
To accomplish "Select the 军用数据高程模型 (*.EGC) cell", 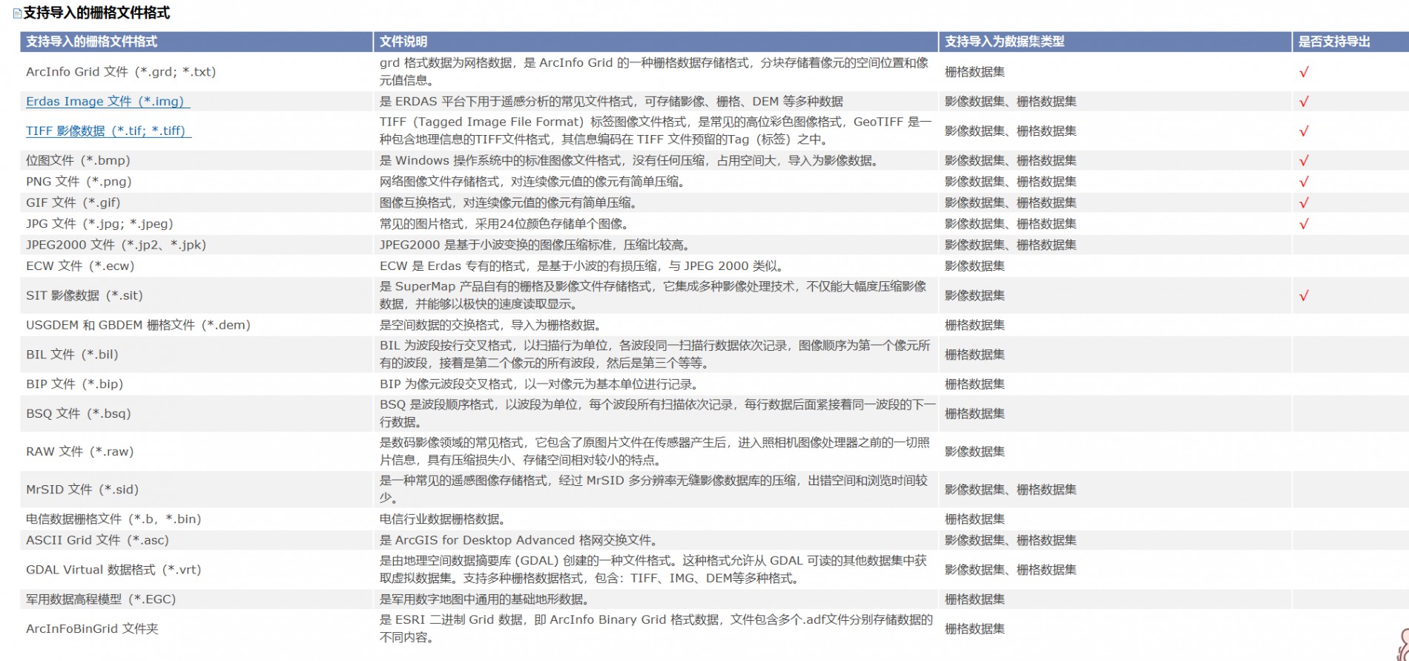I will coord(196,599).
